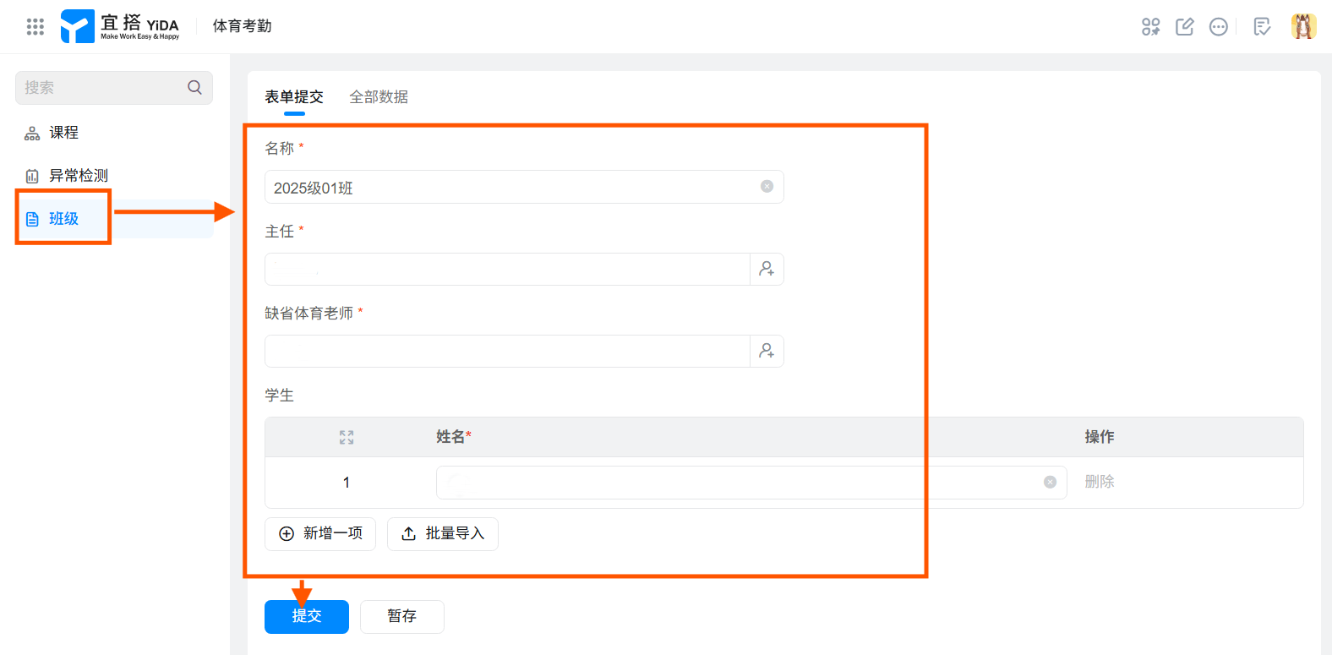Open the more options ellipsis icon

(1218, 27)
